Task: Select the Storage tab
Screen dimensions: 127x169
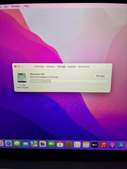Action: point(61,67)
